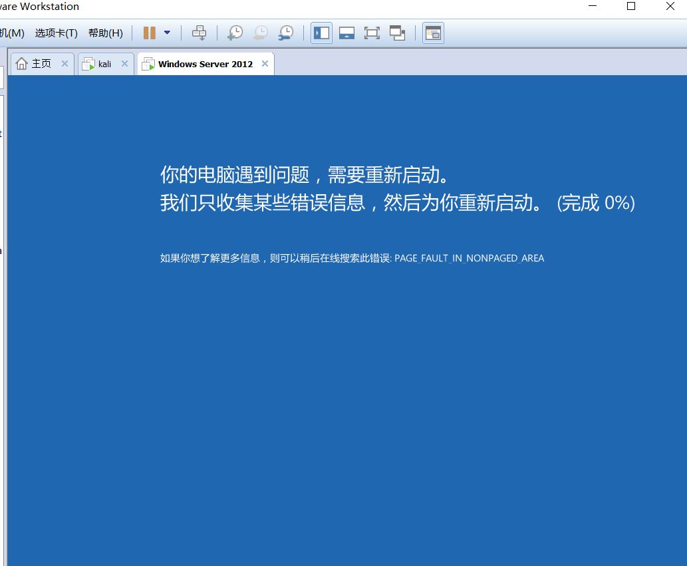Click the line beginning 我们只收集某些错误信息

(x=398, y=203)
